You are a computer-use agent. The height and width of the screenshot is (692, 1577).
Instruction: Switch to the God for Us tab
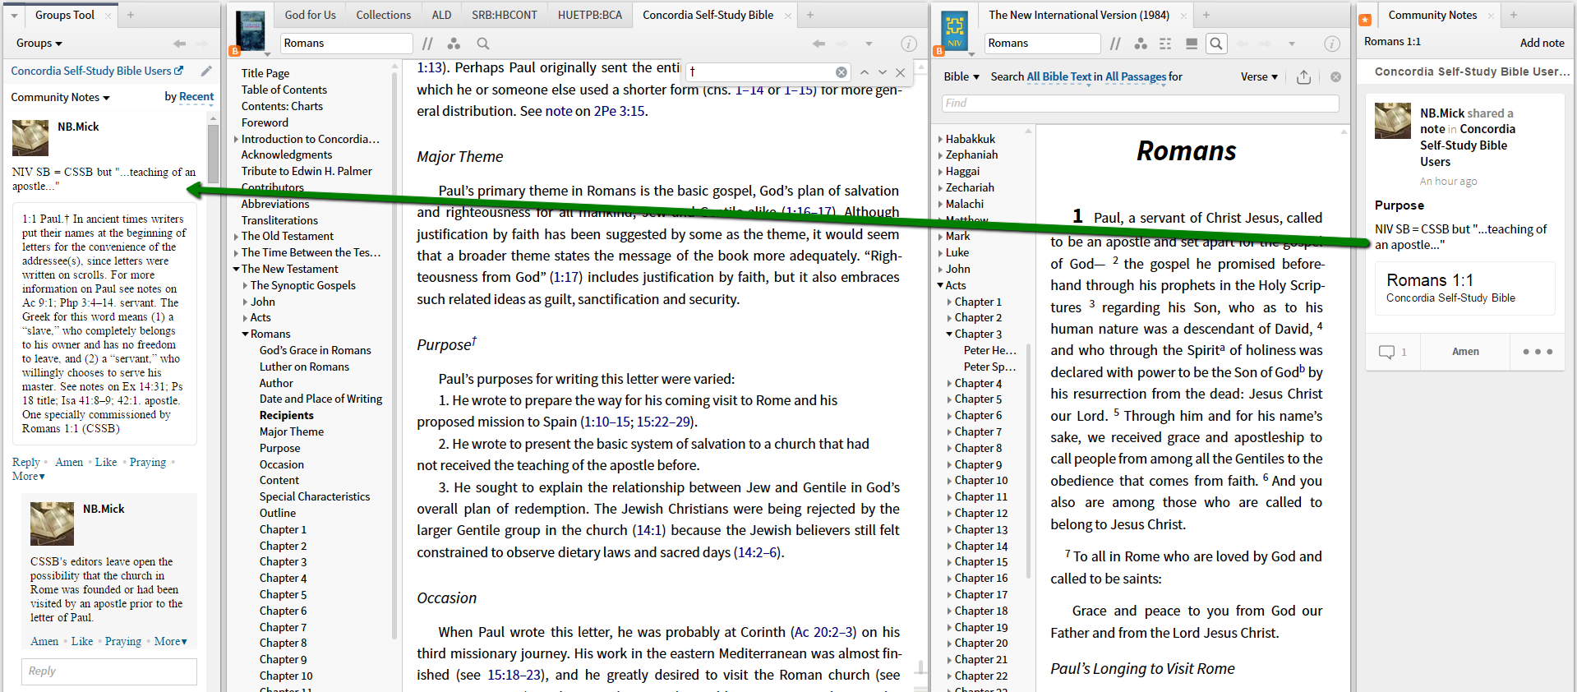pyautogui.click(x=310, y=15)
